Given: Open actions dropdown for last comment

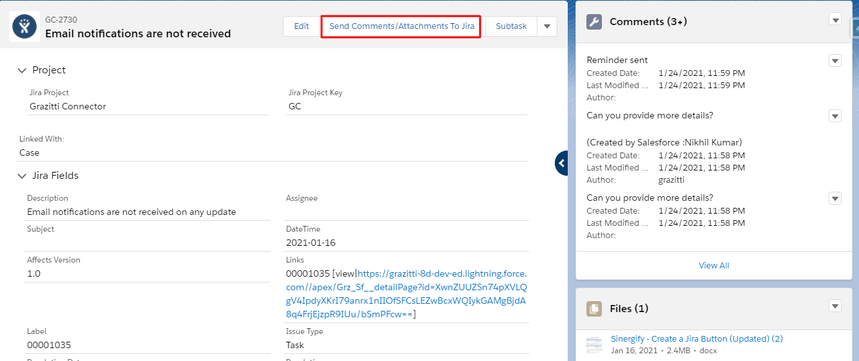Looking at the screenshot, I should (835, 199).
